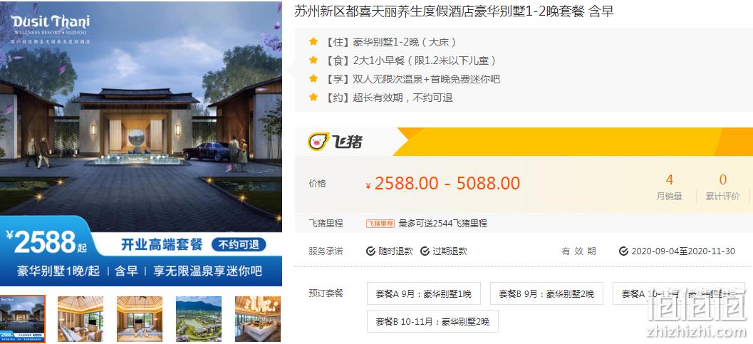Select 套餐A 9月：豪华别墅1晚 option
The width and height of the screenshot is (753, 344).
(x=424, y=293)
